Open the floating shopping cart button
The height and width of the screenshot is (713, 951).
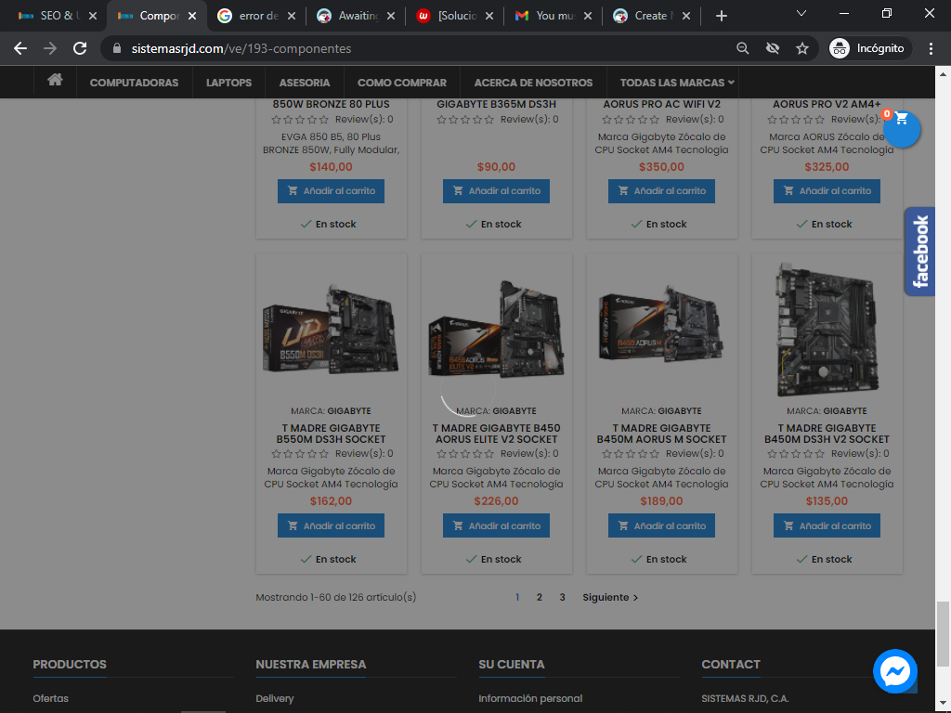pyautogui.click(x=902, y=129)
